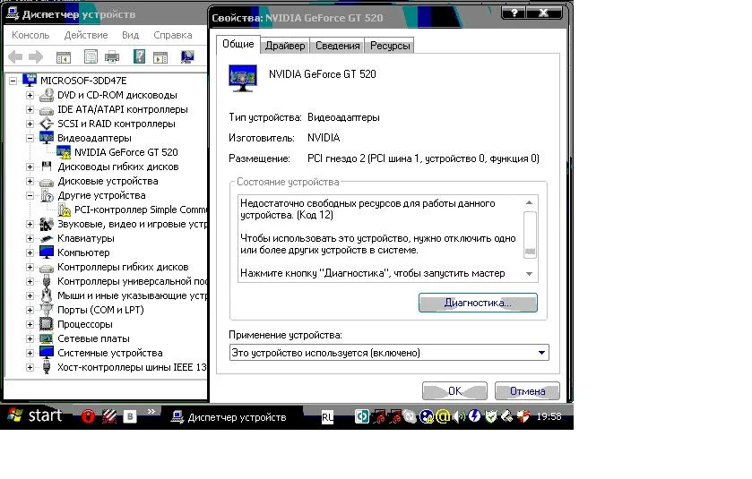Expand Контроллеры гибких дисков node
752x479 pixels.
30,268
